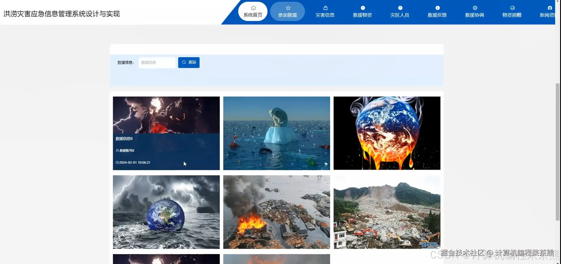This screenshot has width=561, height=264.
Task: Open the polar bear on iceberg card
Action: pyautogui.click(x=277, y=133)
